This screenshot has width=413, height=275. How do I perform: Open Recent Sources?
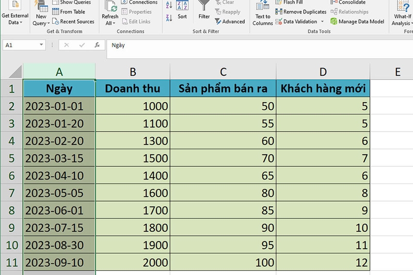pyautogui.click(x=73, y=21)
